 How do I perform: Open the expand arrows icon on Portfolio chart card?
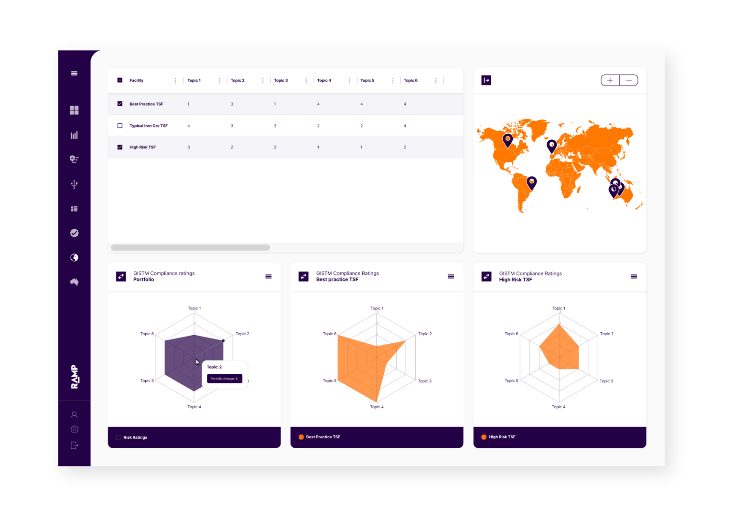point(121,276)
